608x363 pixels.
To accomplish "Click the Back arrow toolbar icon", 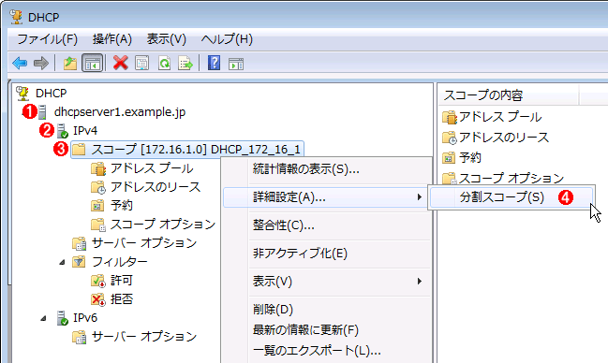I will 20,63.
